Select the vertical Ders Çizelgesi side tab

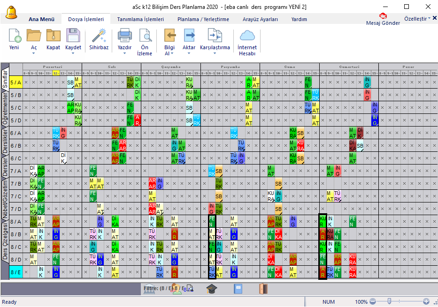[5, 241]
